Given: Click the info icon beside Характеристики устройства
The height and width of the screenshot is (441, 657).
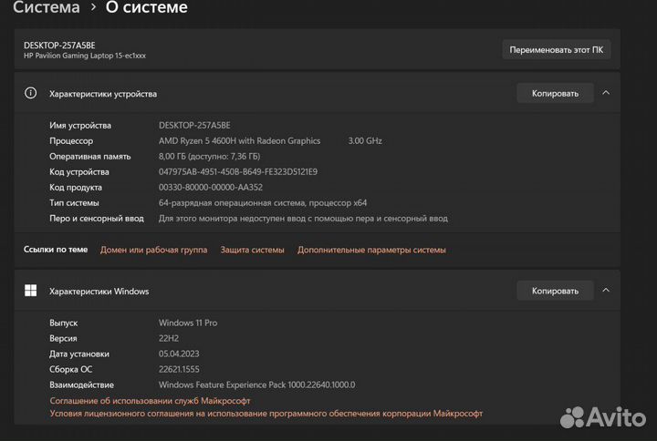Looking at the screenshot, I should point(31,93).
